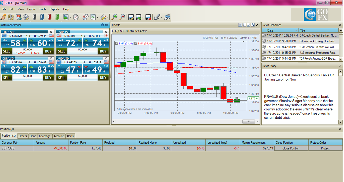The width and height of the screenshot is (344, 182).
Task: Click the News Story scrollbar down arrow
Action: (x=340, y=122)
